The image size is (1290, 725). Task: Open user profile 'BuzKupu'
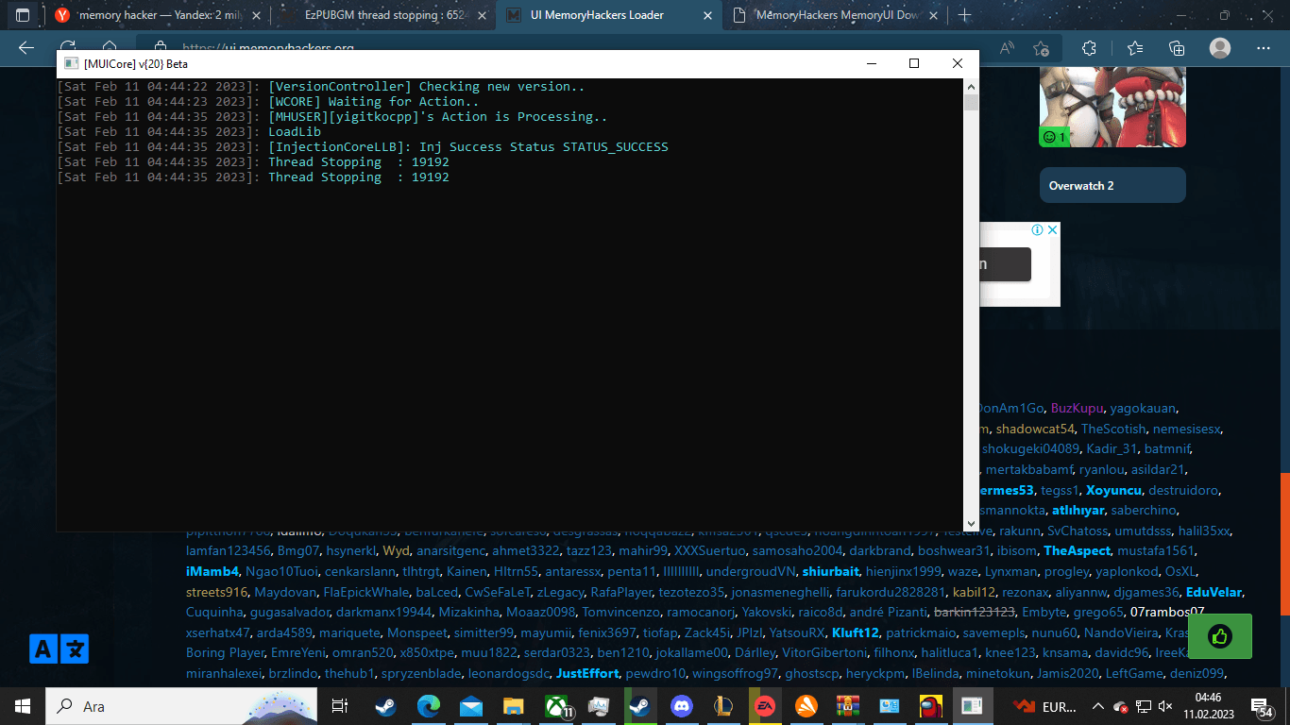(1076, 408)
